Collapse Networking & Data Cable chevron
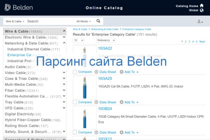This screenshot has height=140, width=210. tap(64, 43)
